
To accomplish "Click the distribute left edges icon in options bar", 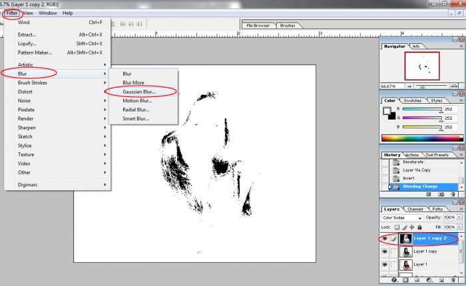I will pyautogui.click(x=123, y=24).
